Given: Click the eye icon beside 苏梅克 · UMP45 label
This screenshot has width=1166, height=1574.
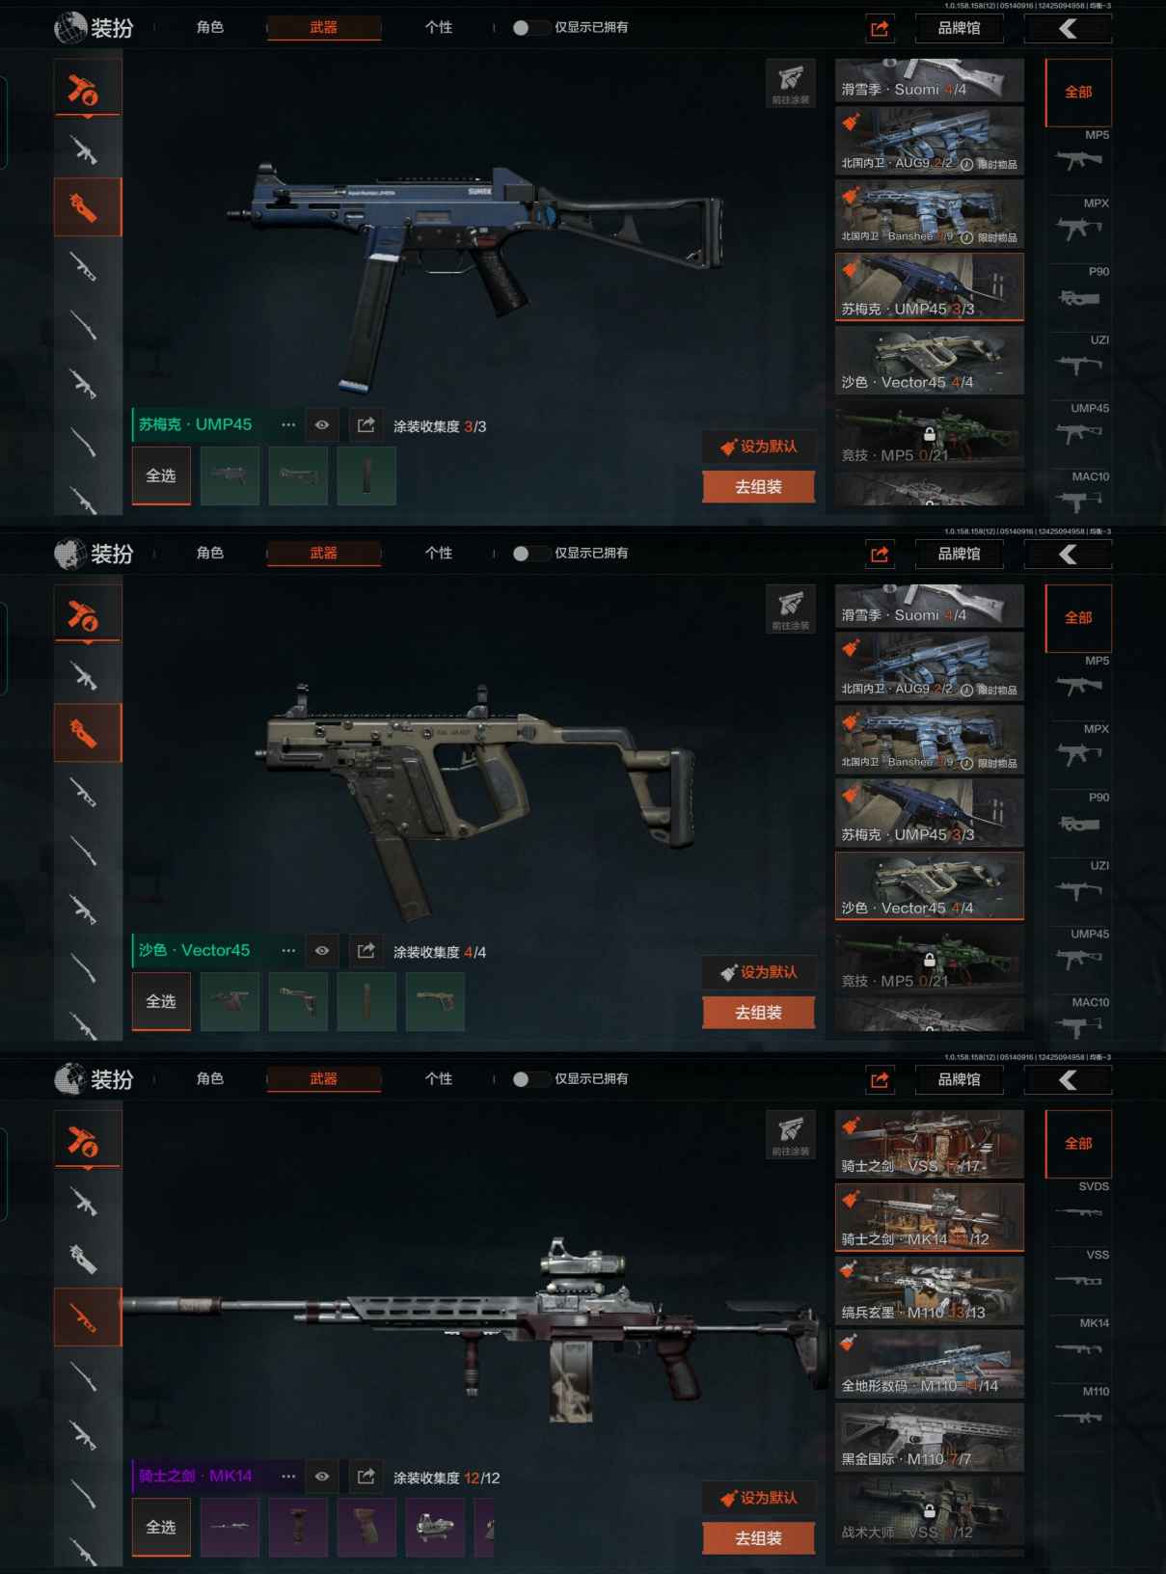Looking at the screenshot, I should 322,425.
